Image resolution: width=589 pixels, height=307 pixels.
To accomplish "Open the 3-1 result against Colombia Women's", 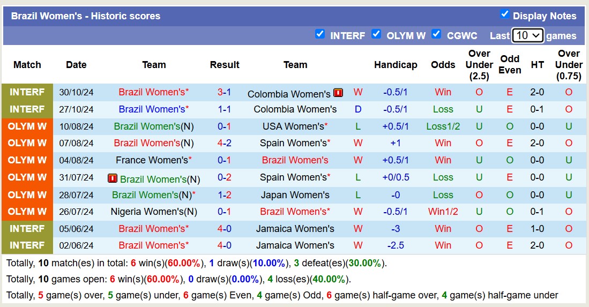I will 224,92.
